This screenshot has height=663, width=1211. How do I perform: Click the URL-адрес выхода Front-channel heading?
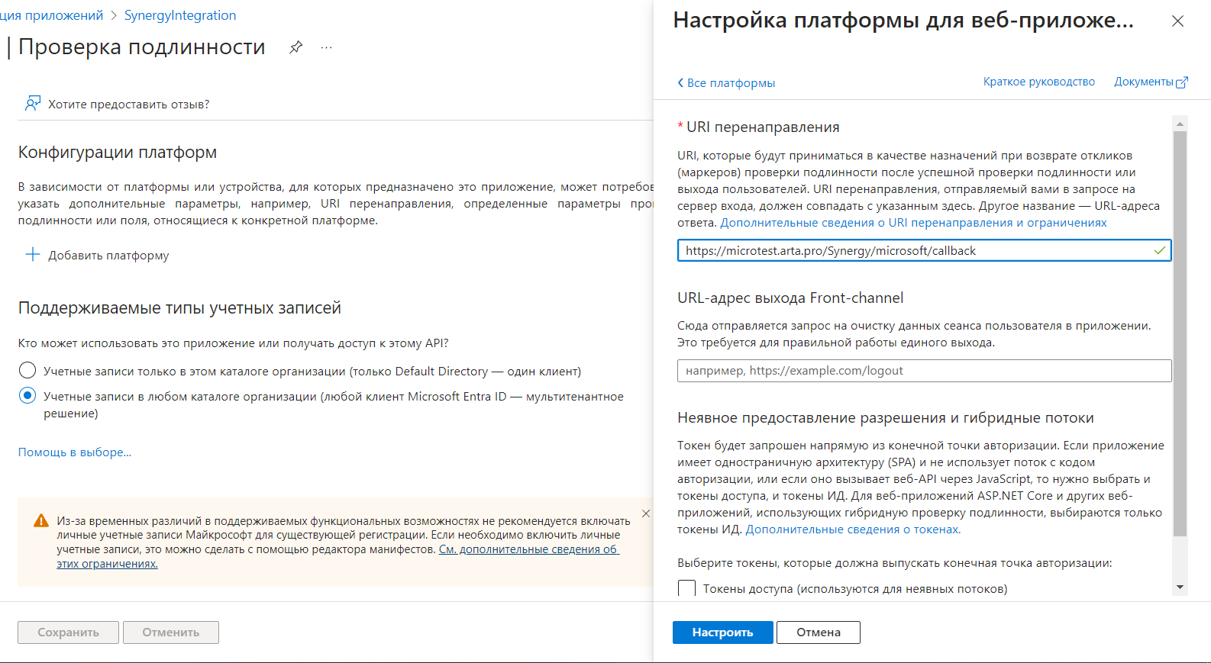pos(790,298)
